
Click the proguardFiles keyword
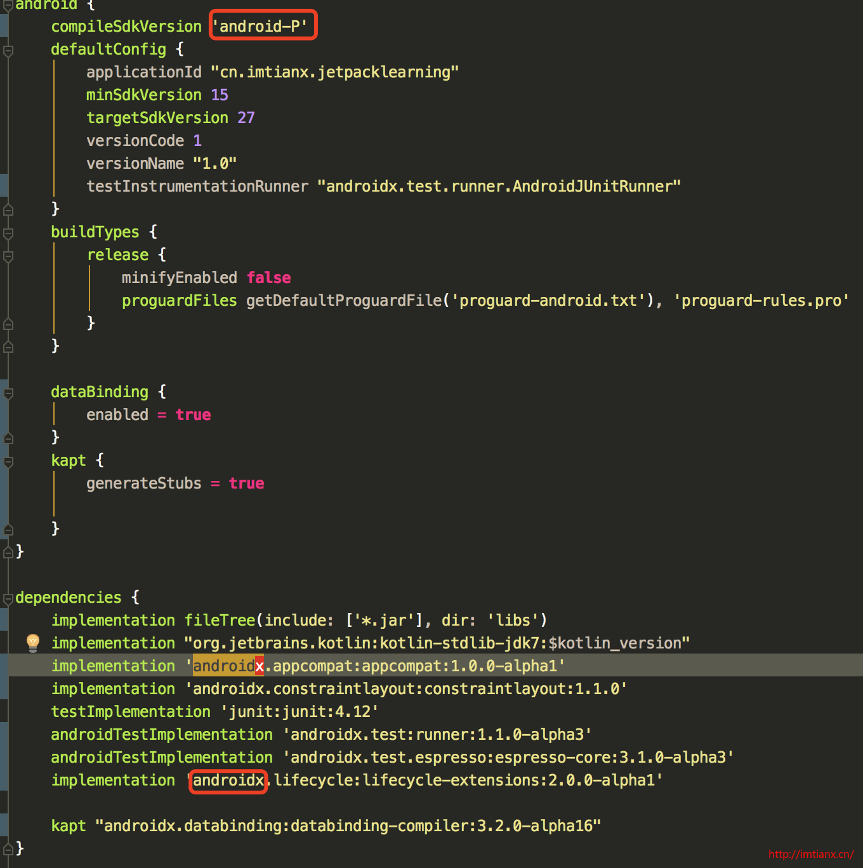(180, 300)
